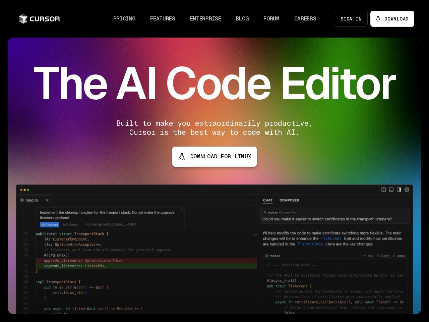The width and height of the screenshot is (429, 322).
Task: Open the Forum link
Action: tap(271, 19)
